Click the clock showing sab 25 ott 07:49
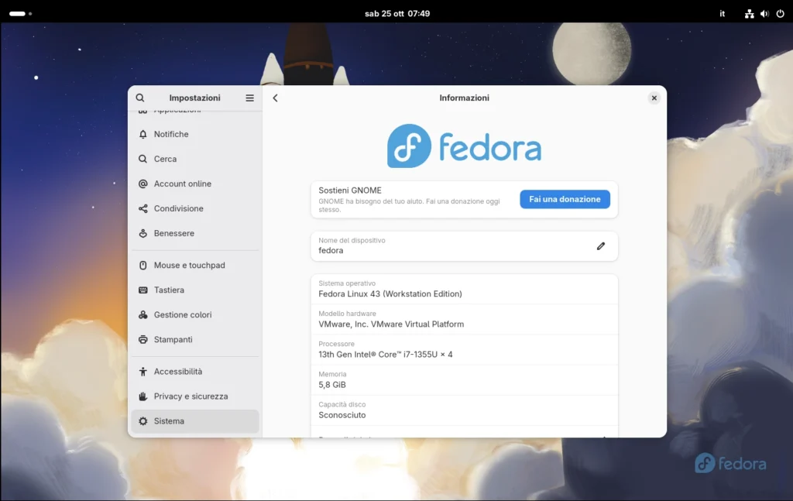Image resolution: width=793 pixels, height=501 pixels. 397,13
